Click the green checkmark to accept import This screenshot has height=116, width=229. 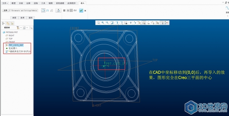(x=81, y=11)
